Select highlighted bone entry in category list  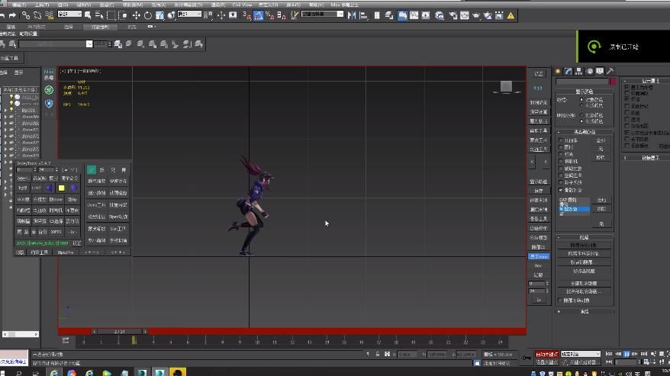[x=574, y=209]
